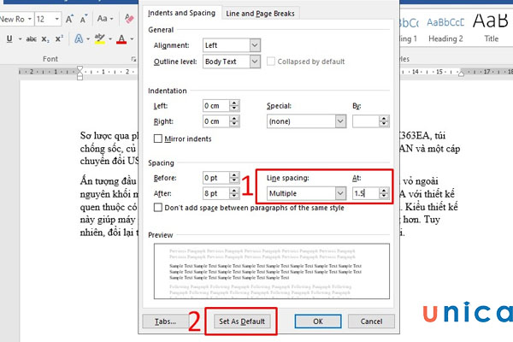The image size is (513, 342).
Task: Apply subscript formatting
Action: 45,39
